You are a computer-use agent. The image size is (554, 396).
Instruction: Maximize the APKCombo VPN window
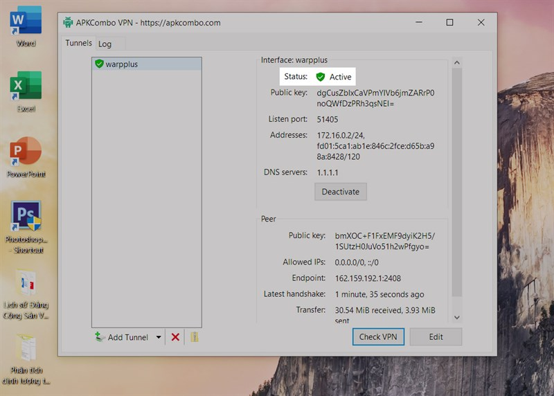[449, 22]
